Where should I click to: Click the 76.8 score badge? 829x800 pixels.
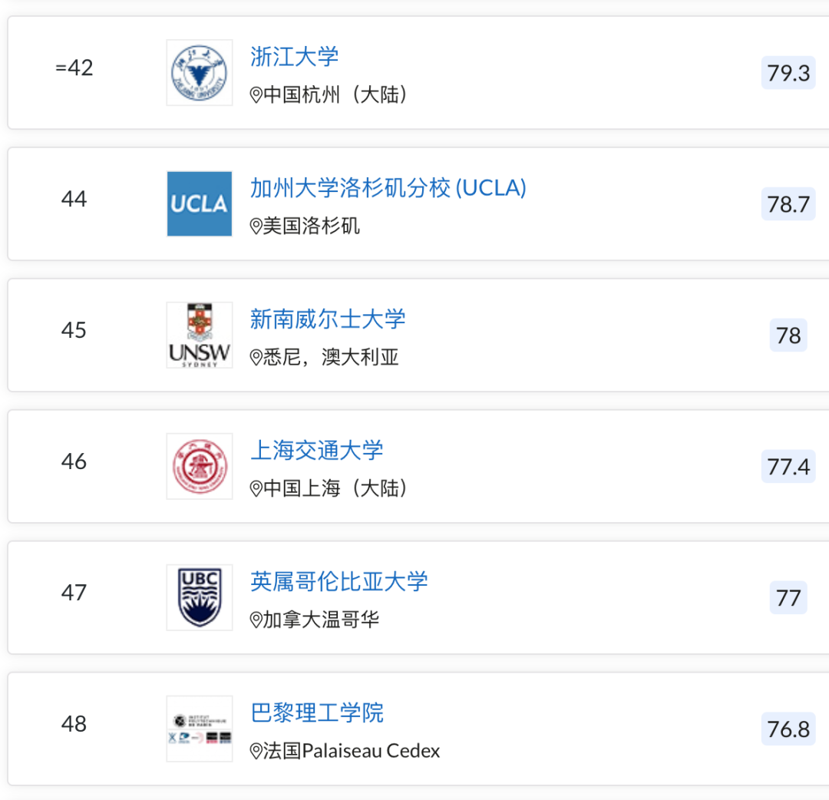click(788, 729)
